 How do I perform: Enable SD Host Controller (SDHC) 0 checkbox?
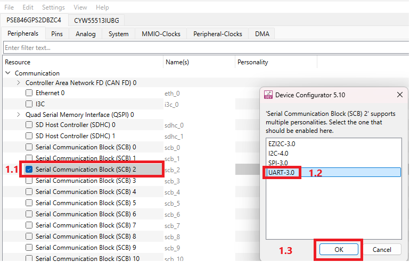click(x=29, y=125)
